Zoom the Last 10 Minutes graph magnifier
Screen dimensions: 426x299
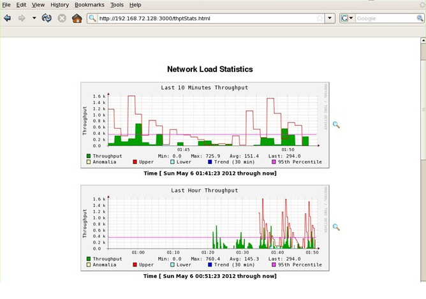336,125
